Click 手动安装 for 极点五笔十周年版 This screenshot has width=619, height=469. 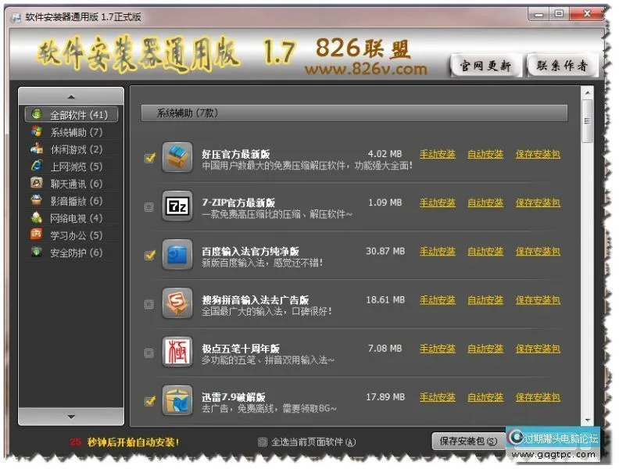(x=438, y=349)
